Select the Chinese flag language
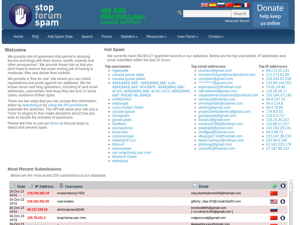 click(x=229, y=5)
